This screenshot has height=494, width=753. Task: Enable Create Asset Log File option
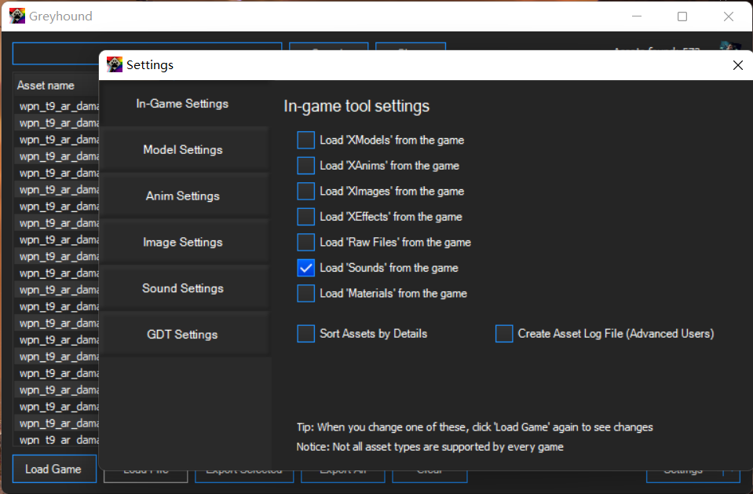point(504,334)
